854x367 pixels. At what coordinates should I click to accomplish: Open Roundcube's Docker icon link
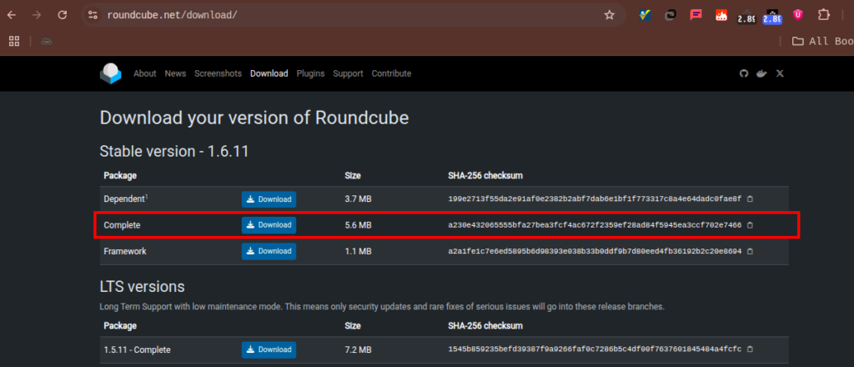click(761, 73)
